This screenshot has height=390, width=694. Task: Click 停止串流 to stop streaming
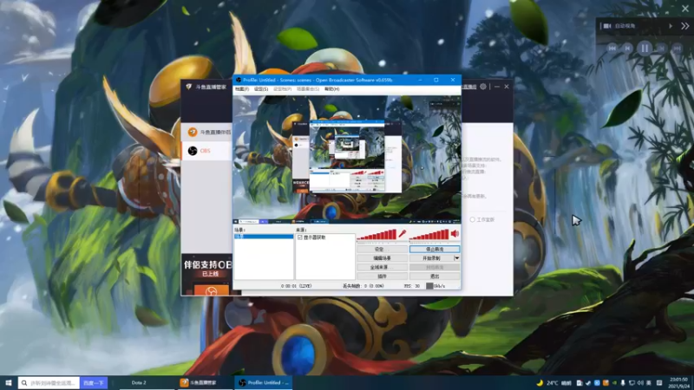point(435,250)
